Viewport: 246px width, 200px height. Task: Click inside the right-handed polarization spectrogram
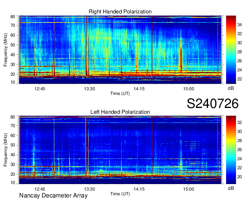click(120, 50)
